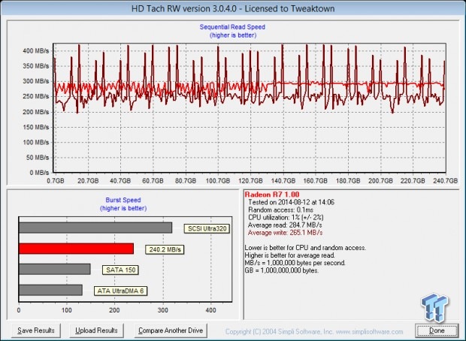This screenshot has height=341, width=466.
Task: Click the 120.7GB x-axis label
Action: pyautogui.click(x=250, y=180)
